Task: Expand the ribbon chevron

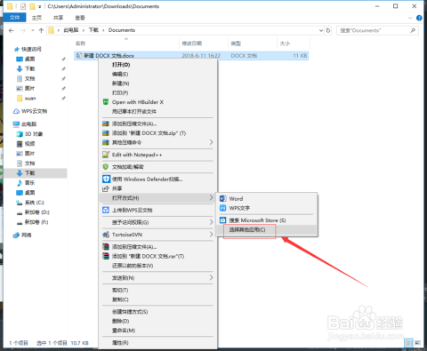Action: [x=410, y=18]
